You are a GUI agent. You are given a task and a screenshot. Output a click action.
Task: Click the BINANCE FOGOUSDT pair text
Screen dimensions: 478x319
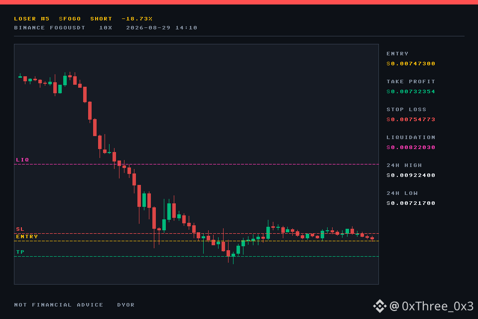(50, 28)
